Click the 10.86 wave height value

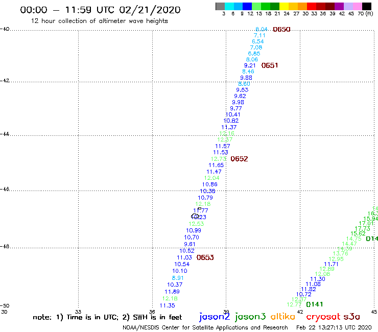coord(210,184)
